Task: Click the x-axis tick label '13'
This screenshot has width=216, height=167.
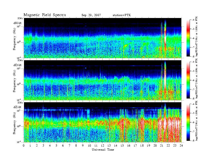Action: (109, 145)
